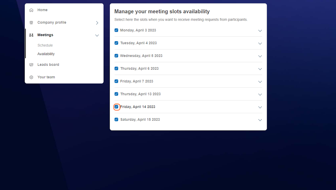Collapse the Meetings section in sidebar
336x190 pixels.
(97, 35)
